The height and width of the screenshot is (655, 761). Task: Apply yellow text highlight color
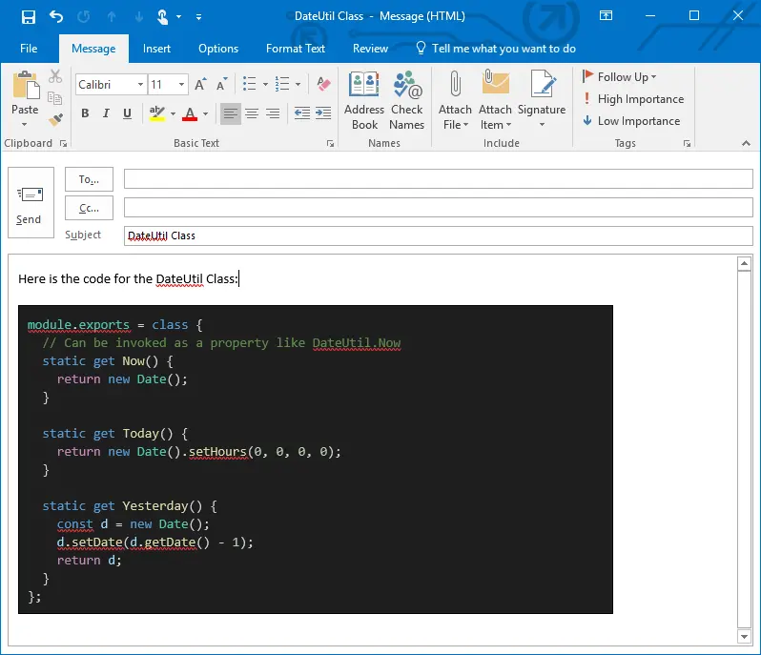pos(156,113)
